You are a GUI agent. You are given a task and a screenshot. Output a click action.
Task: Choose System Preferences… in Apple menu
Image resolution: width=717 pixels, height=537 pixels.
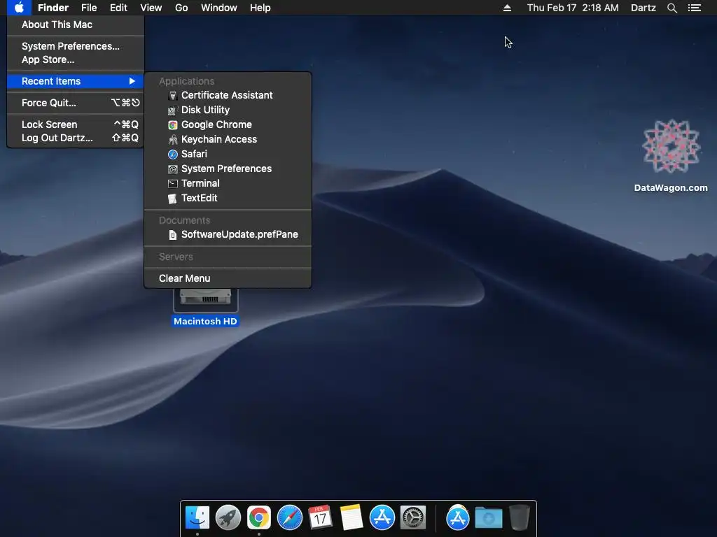pos(76,46)
